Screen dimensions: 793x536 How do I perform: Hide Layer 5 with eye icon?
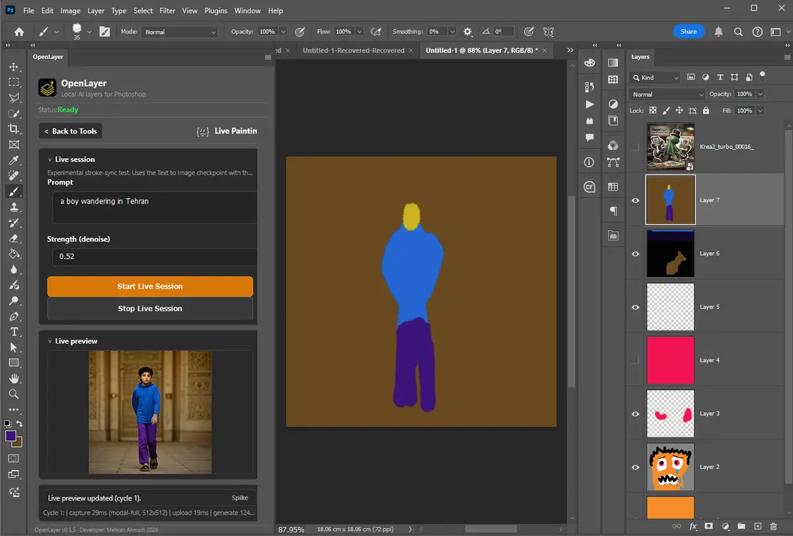click(636, 307)
